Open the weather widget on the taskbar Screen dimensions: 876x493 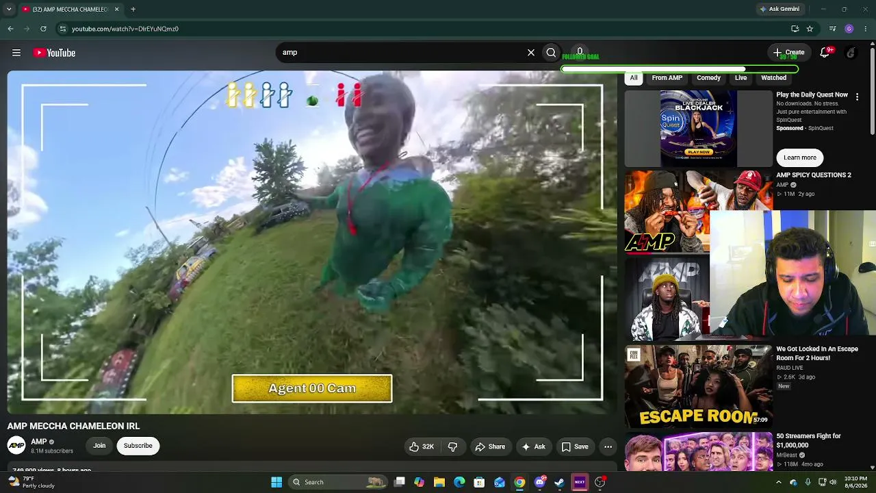click(31, 482)
